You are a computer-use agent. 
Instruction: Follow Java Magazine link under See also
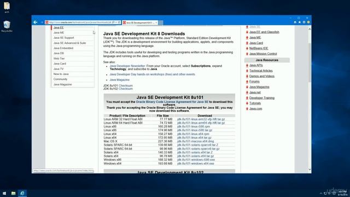pyautogui.click(x=119, y=80)
